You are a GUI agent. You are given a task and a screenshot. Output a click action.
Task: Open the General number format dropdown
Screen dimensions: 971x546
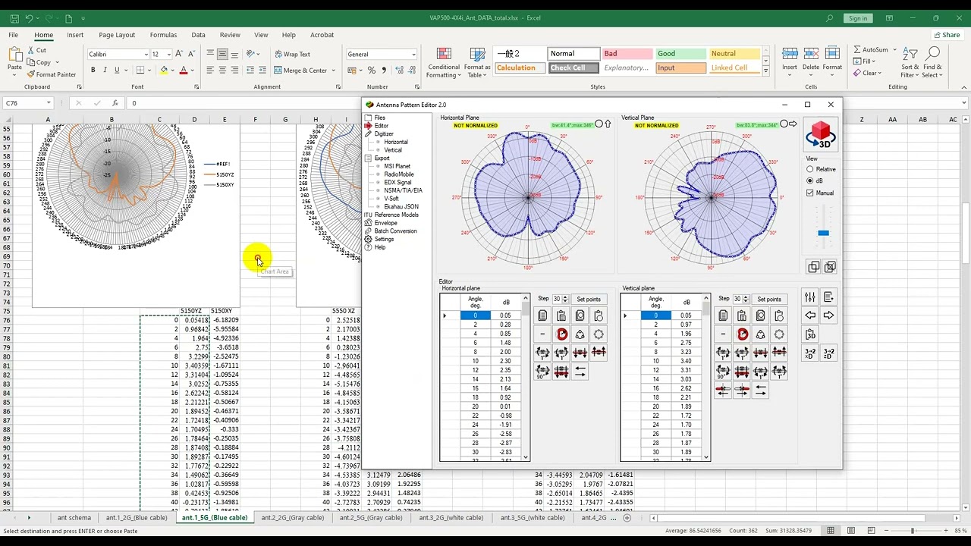tap(413, 55)
